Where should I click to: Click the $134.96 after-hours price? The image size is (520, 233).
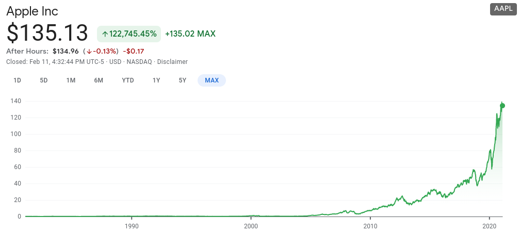click(65, 51)
